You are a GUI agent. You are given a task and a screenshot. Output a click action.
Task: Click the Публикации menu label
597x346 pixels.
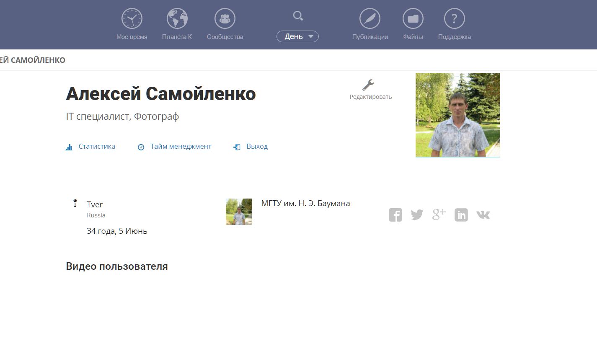click(370, 37)
